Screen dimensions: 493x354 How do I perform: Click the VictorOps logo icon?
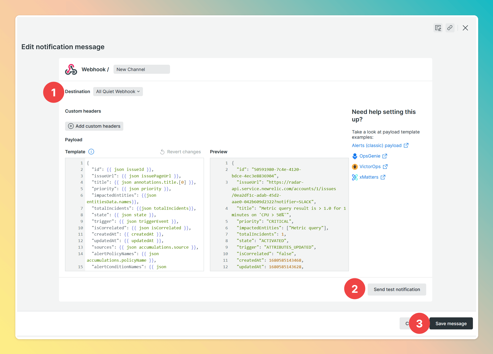coord(355,167)
